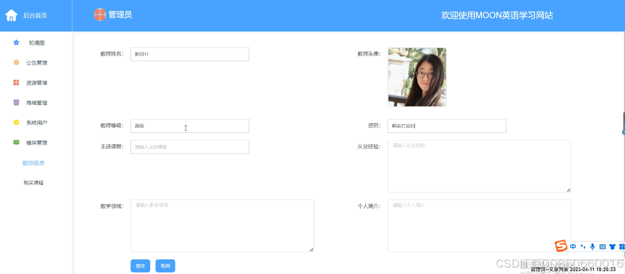The height and width of the screenshot is (274, 625).
Task: Click the 教师姓名 label
Action: (x=112, y=54)
